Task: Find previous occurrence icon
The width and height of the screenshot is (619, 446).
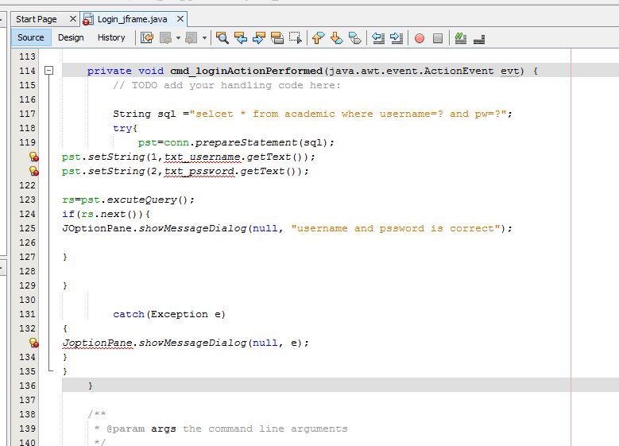Action: pyautogui.click(x=241, y=38)
